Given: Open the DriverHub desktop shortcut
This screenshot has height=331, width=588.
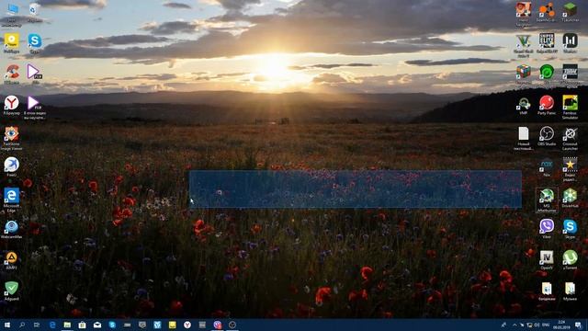Looking at the screenshot, I should (x=570, y=197).
